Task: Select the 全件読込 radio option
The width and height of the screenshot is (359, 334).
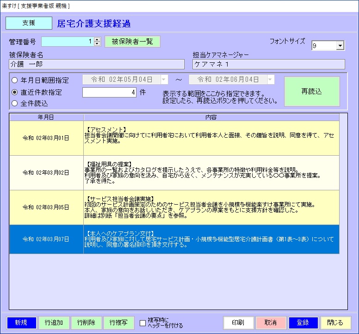Action: tap(14, 103)
